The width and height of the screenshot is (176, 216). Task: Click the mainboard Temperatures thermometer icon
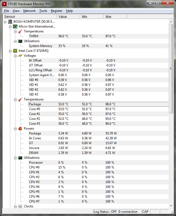(20, 31)
